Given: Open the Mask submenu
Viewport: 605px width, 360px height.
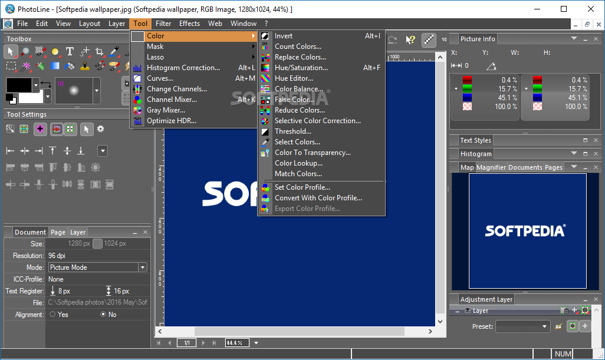Looking at the screenshot, I should 193,47.
